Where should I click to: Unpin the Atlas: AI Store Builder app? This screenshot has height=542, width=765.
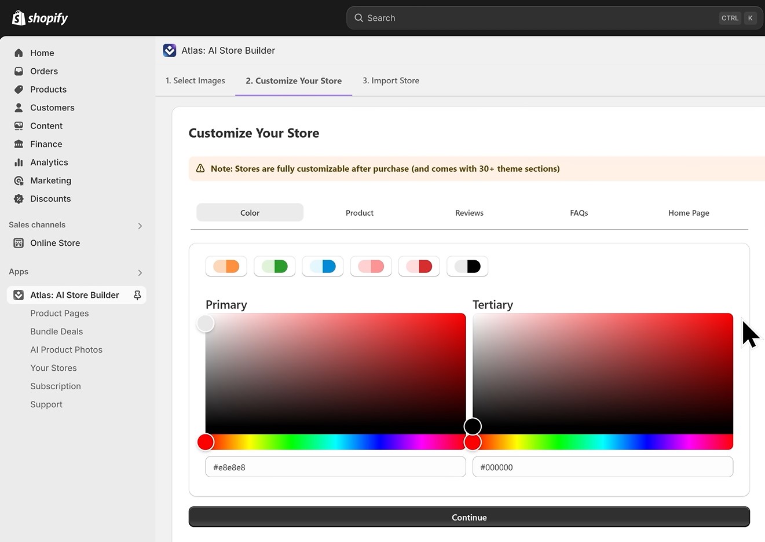tap(137, 295)
